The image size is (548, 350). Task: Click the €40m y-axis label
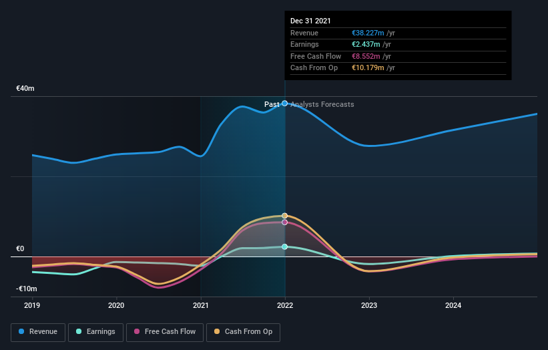click(25, 88)
